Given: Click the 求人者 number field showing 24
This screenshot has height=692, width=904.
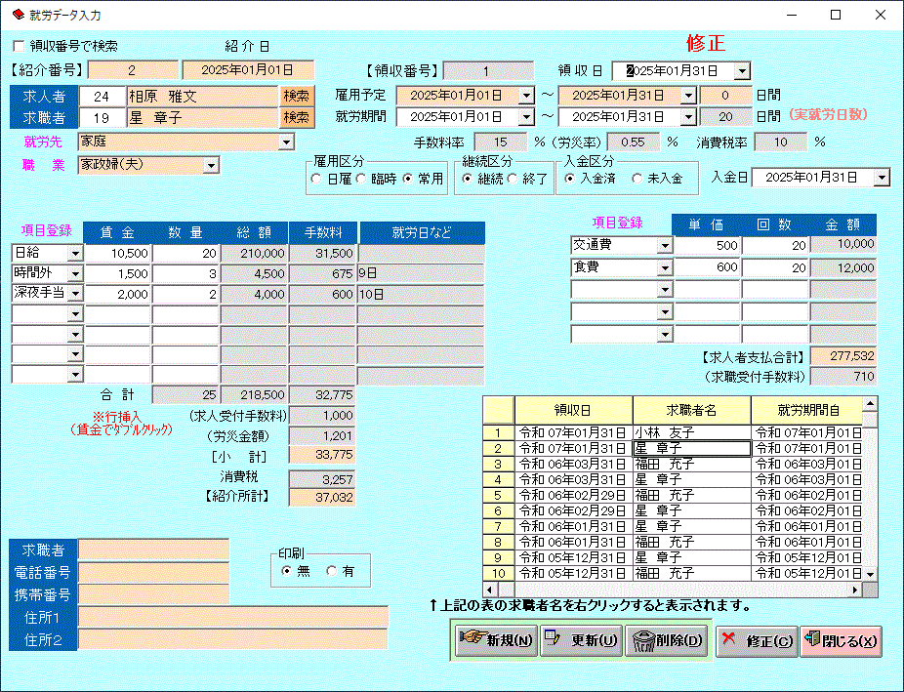Looking at the screenshot, I should (103, 97).
